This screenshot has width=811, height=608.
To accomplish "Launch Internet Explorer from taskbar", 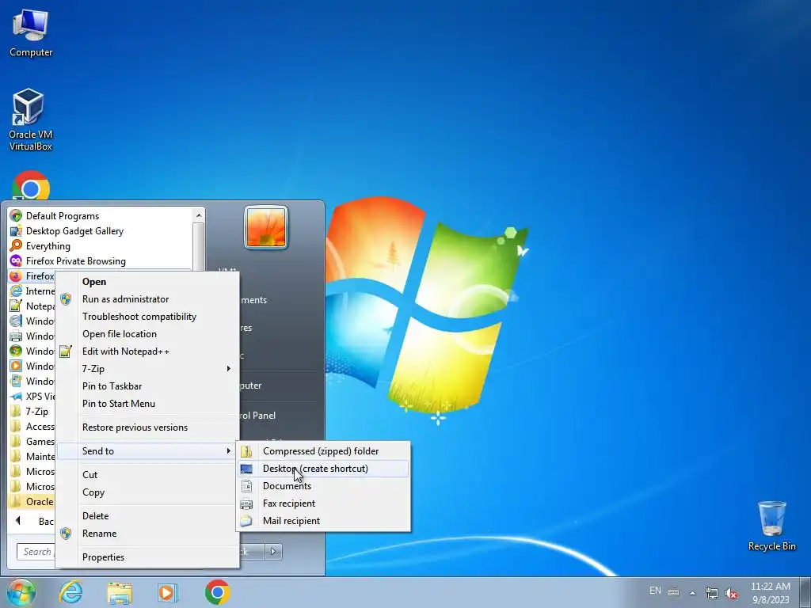I will coord(70,592).
